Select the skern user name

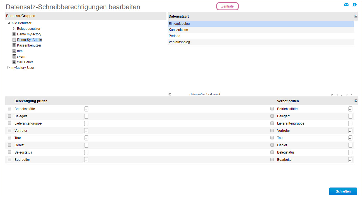pos(21,56)
